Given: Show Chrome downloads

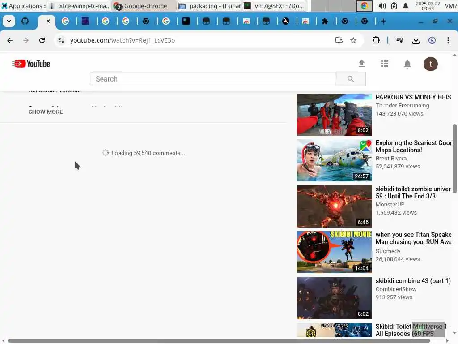Looking at the screenshot, I should point(416,40).
